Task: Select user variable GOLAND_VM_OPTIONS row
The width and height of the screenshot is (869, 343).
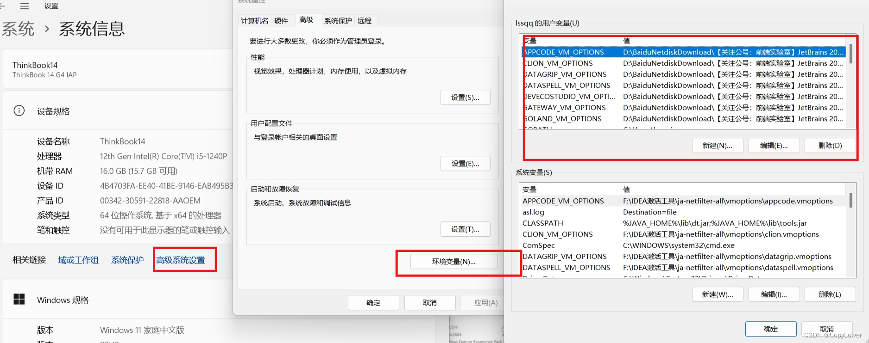Action: (x=684, y=119)
